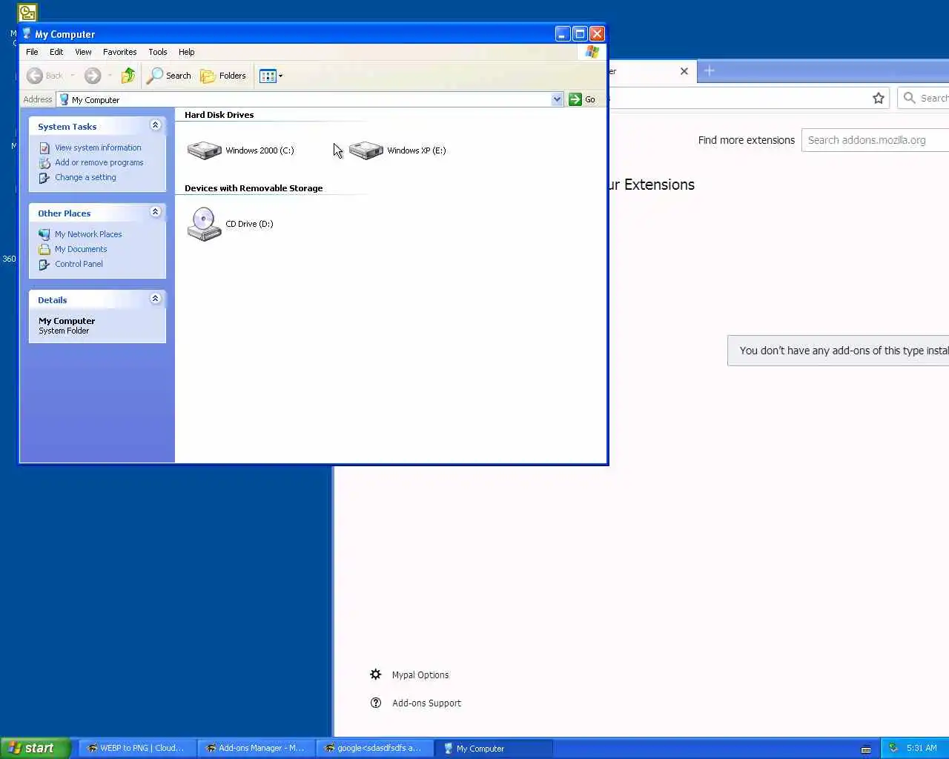Open Control Panel link in Other Places
Screen dimensions: 949x759
[x=79, y=264]
